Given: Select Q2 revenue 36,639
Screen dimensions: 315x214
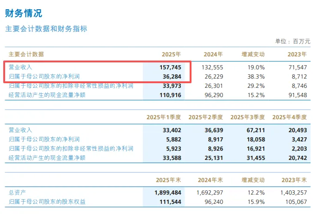Looking at the screenshot, I should point(214,130).
